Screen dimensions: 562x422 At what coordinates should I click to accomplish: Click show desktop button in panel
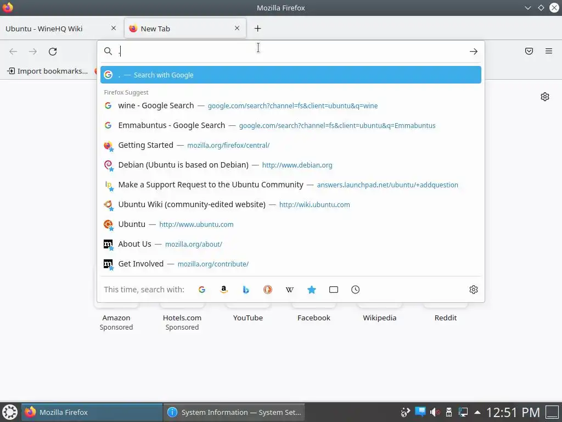click(552, 412)
